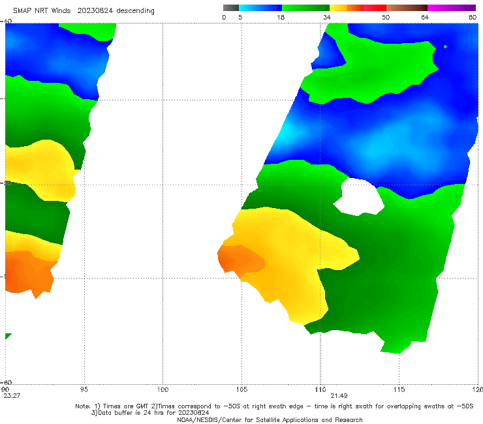
Task: Click the gray segment of the color scale
Action: point(231,8)
